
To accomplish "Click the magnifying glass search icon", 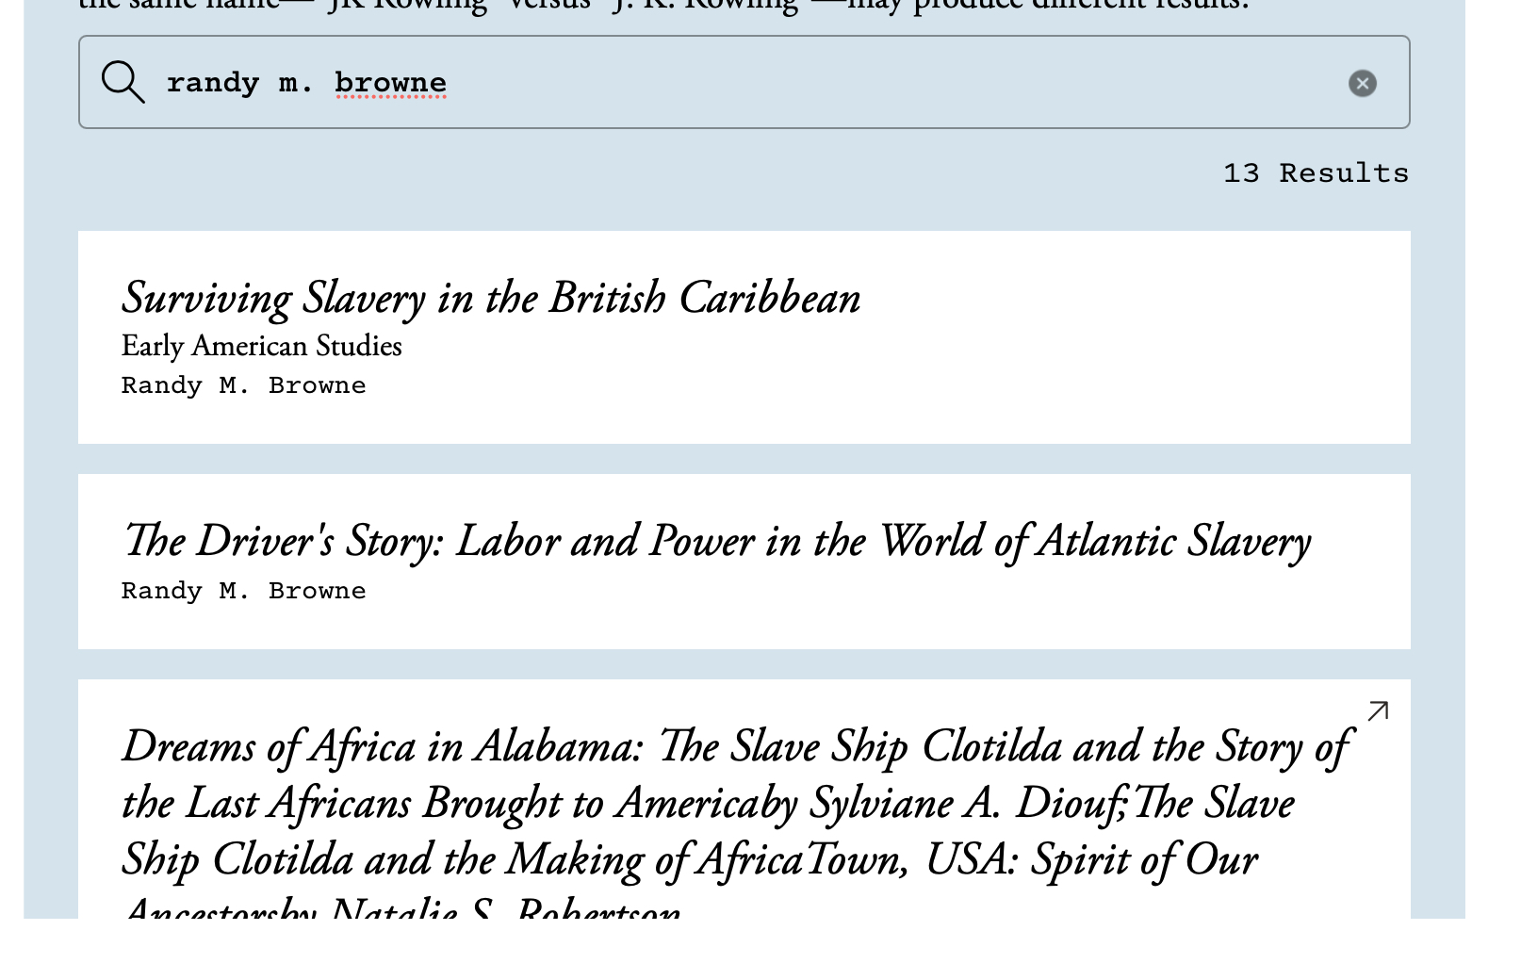I will pyautogui.click(x=123, y=82).
